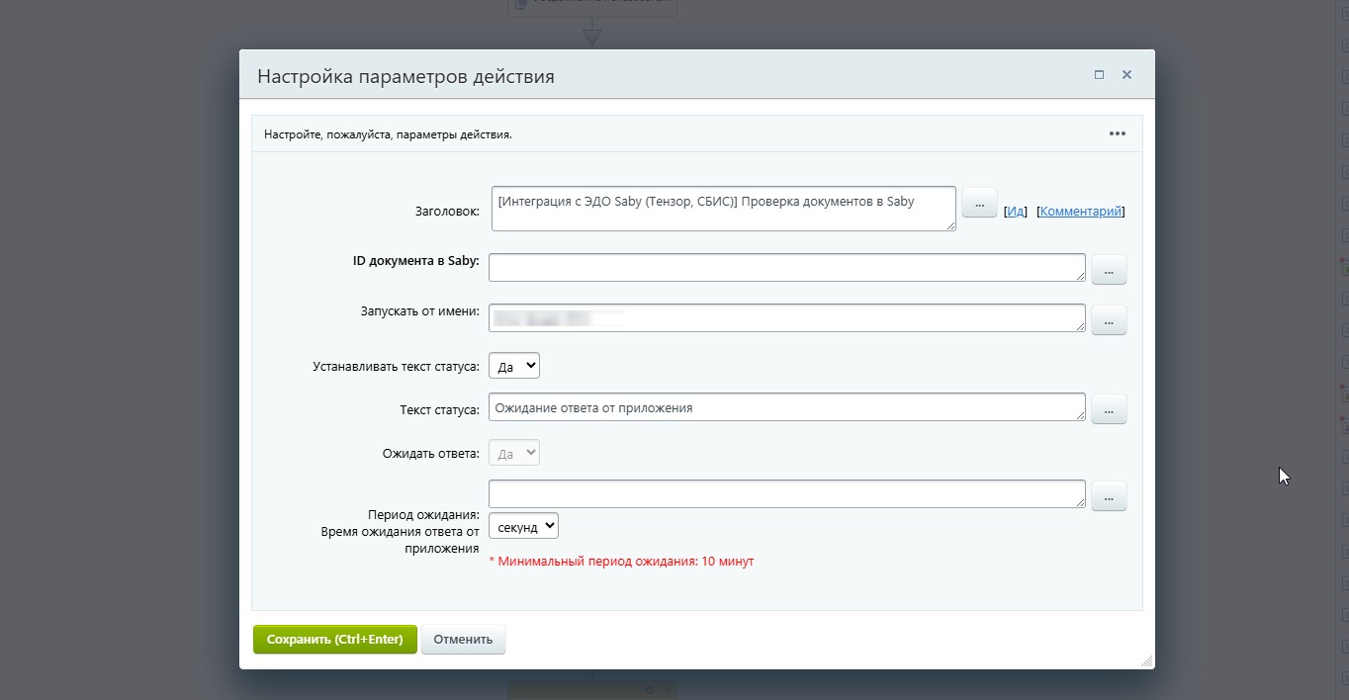
Task: Open the Устанавливать текст статуса dropdown
Action: click(x=514, y=366)
